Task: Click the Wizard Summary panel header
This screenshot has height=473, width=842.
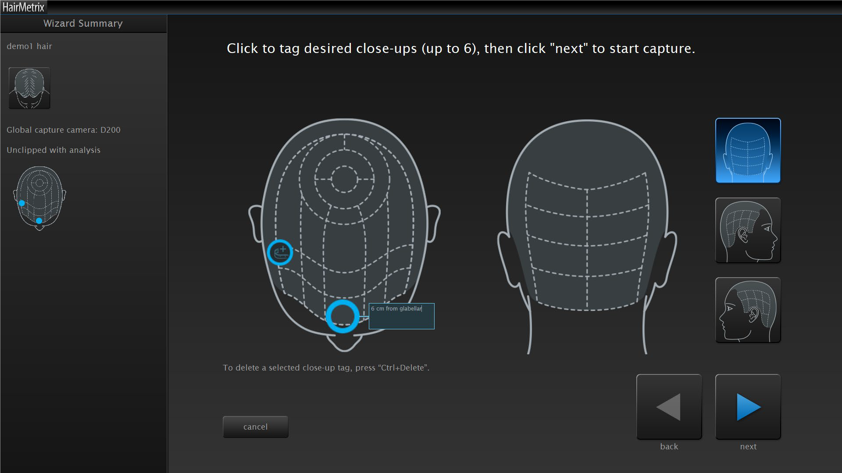Action: (83, 24)
